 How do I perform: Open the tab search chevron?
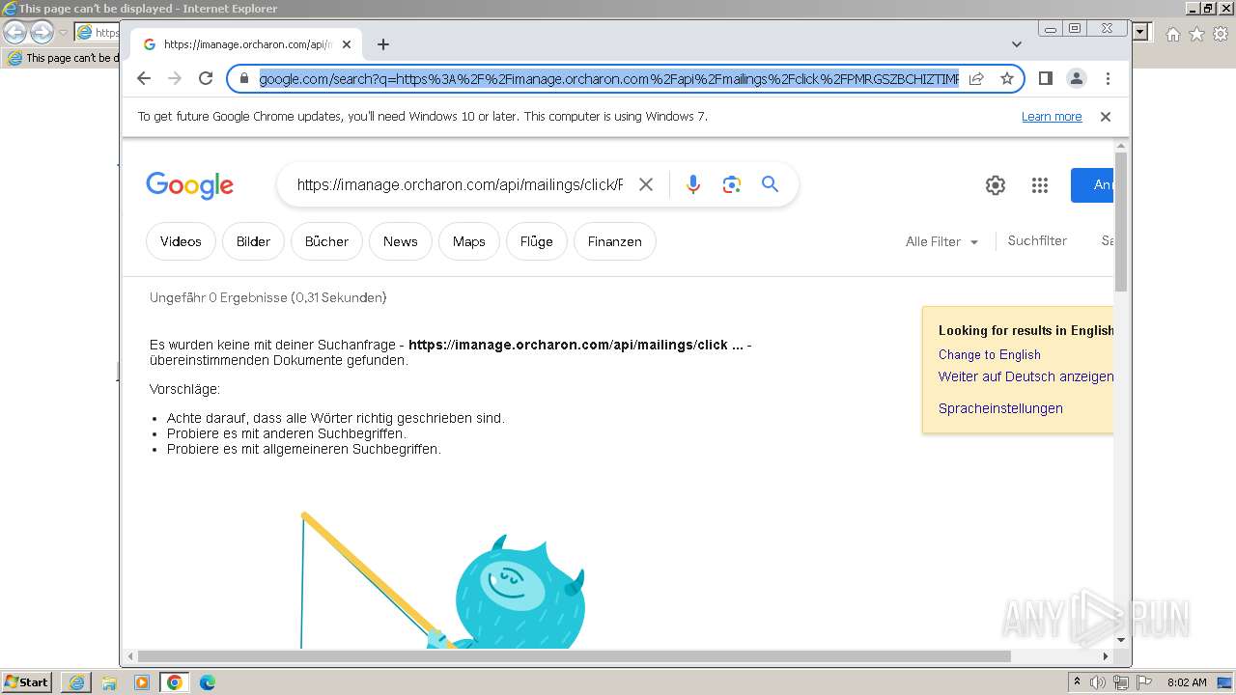(1016, 44)
